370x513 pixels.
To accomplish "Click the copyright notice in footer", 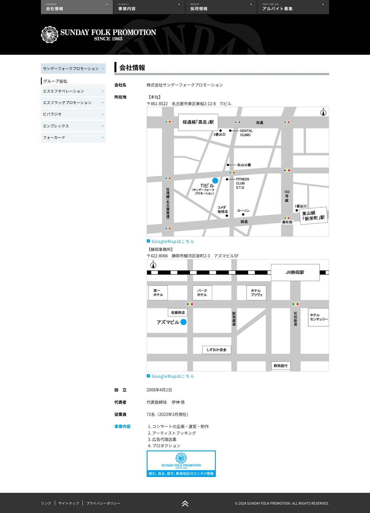I will click(282, 503).
